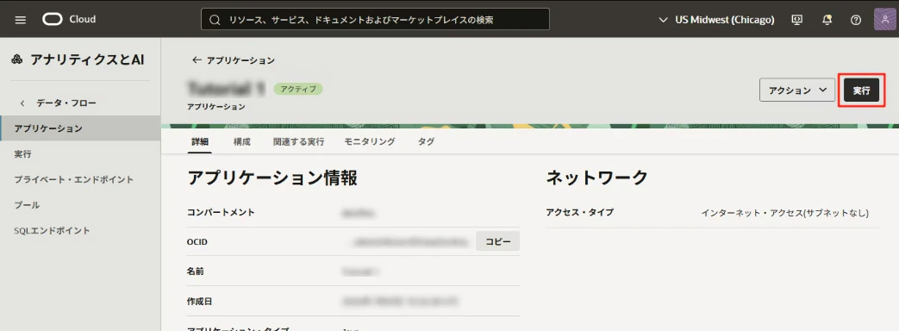Click the OCID label
This screenshot has height=331, width=899.
point(197,242)
